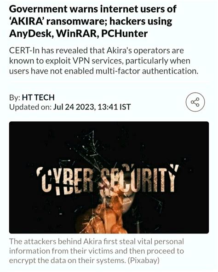Viewport: 218px width, 272px height.
Task: Click the image caption about Akira attackers
Action: tap(97, 251)
